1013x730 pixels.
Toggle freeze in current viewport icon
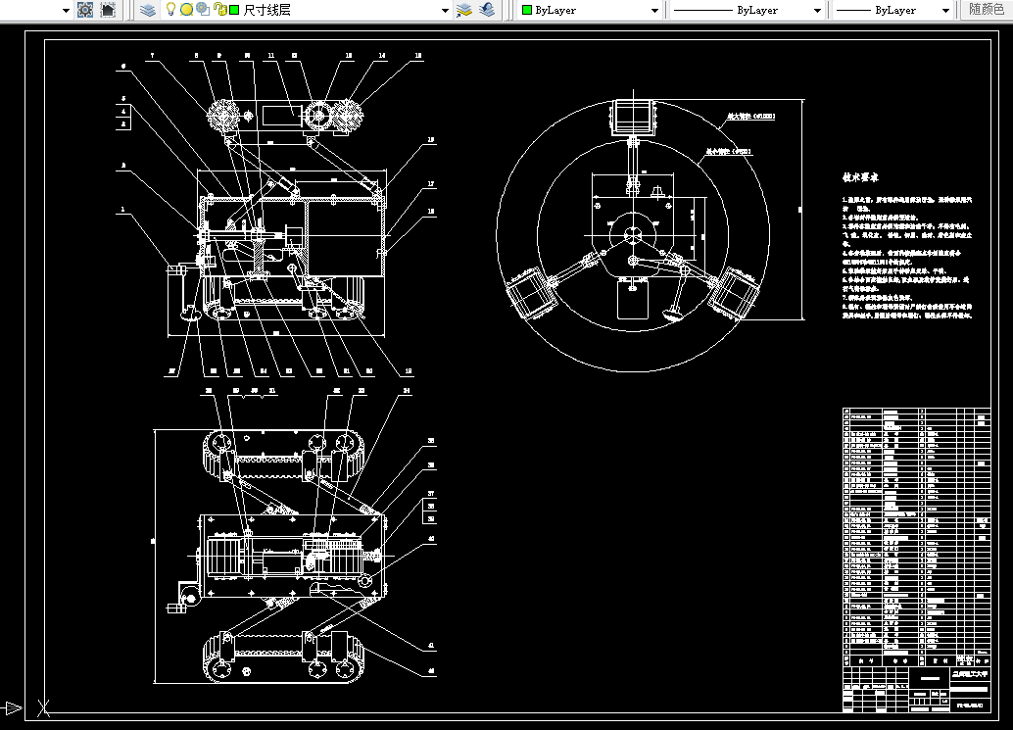[x=203, y=9]
